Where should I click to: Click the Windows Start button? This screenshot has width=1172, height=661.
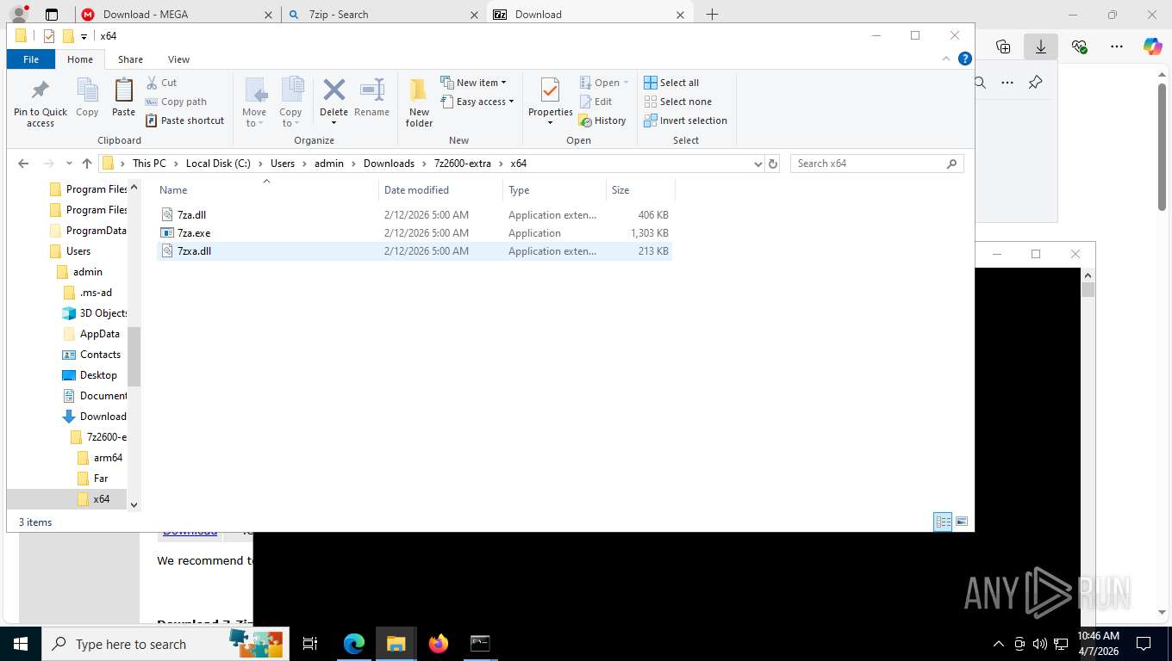21,643
